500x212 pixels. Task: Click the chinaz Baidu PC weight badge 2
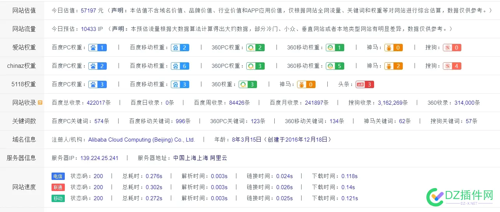coord(98,66)
